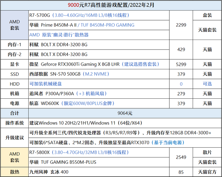Select the 5299 graphics card price
The width and height of the screenshot is (222, 177).
point(181,64)
